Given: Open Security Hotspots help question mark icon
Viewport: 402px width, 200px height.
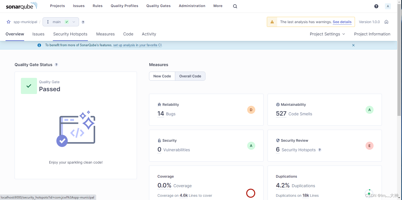Looking at the screenshot, I should click(x=320, y=150).
